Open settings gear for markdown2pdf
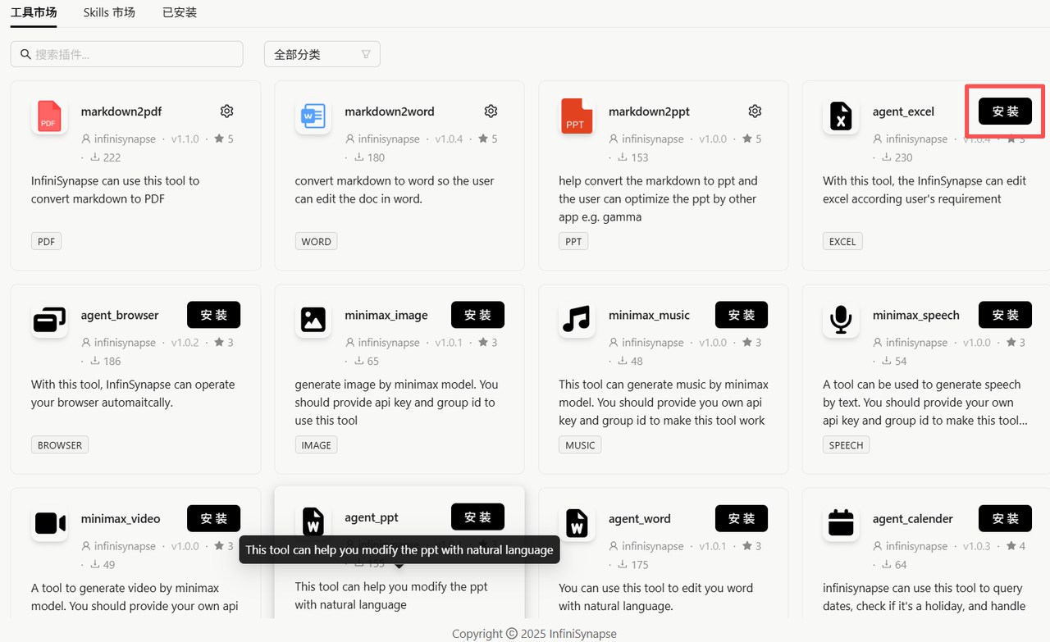This screenshot has height=642, width=1050. (x=227, y=112)
